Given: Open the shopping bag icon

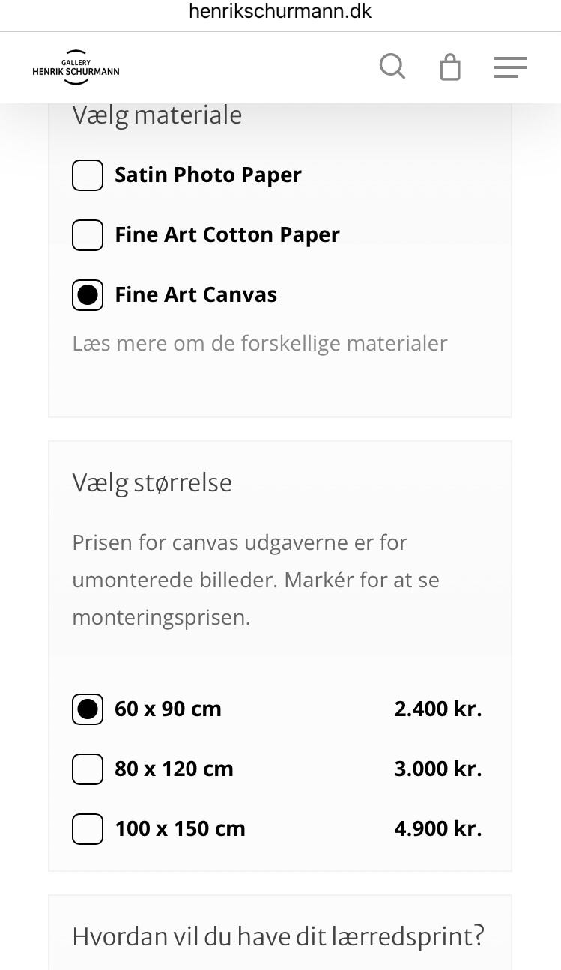Looking at the screenshot, I should [449, 67].
